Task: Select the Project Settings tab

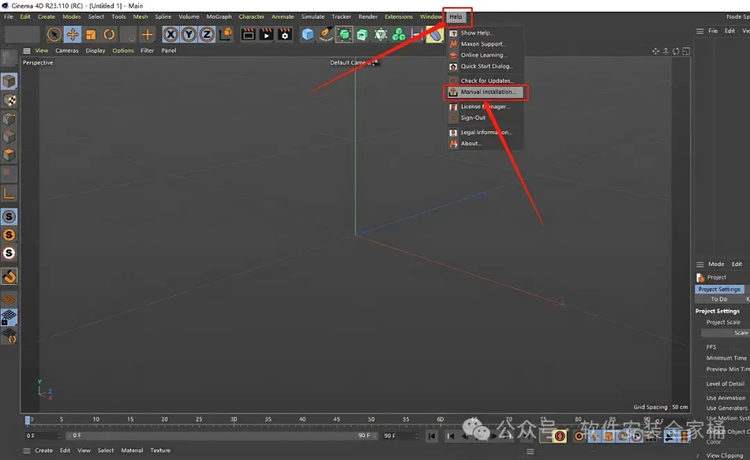Action: (719, 290)
